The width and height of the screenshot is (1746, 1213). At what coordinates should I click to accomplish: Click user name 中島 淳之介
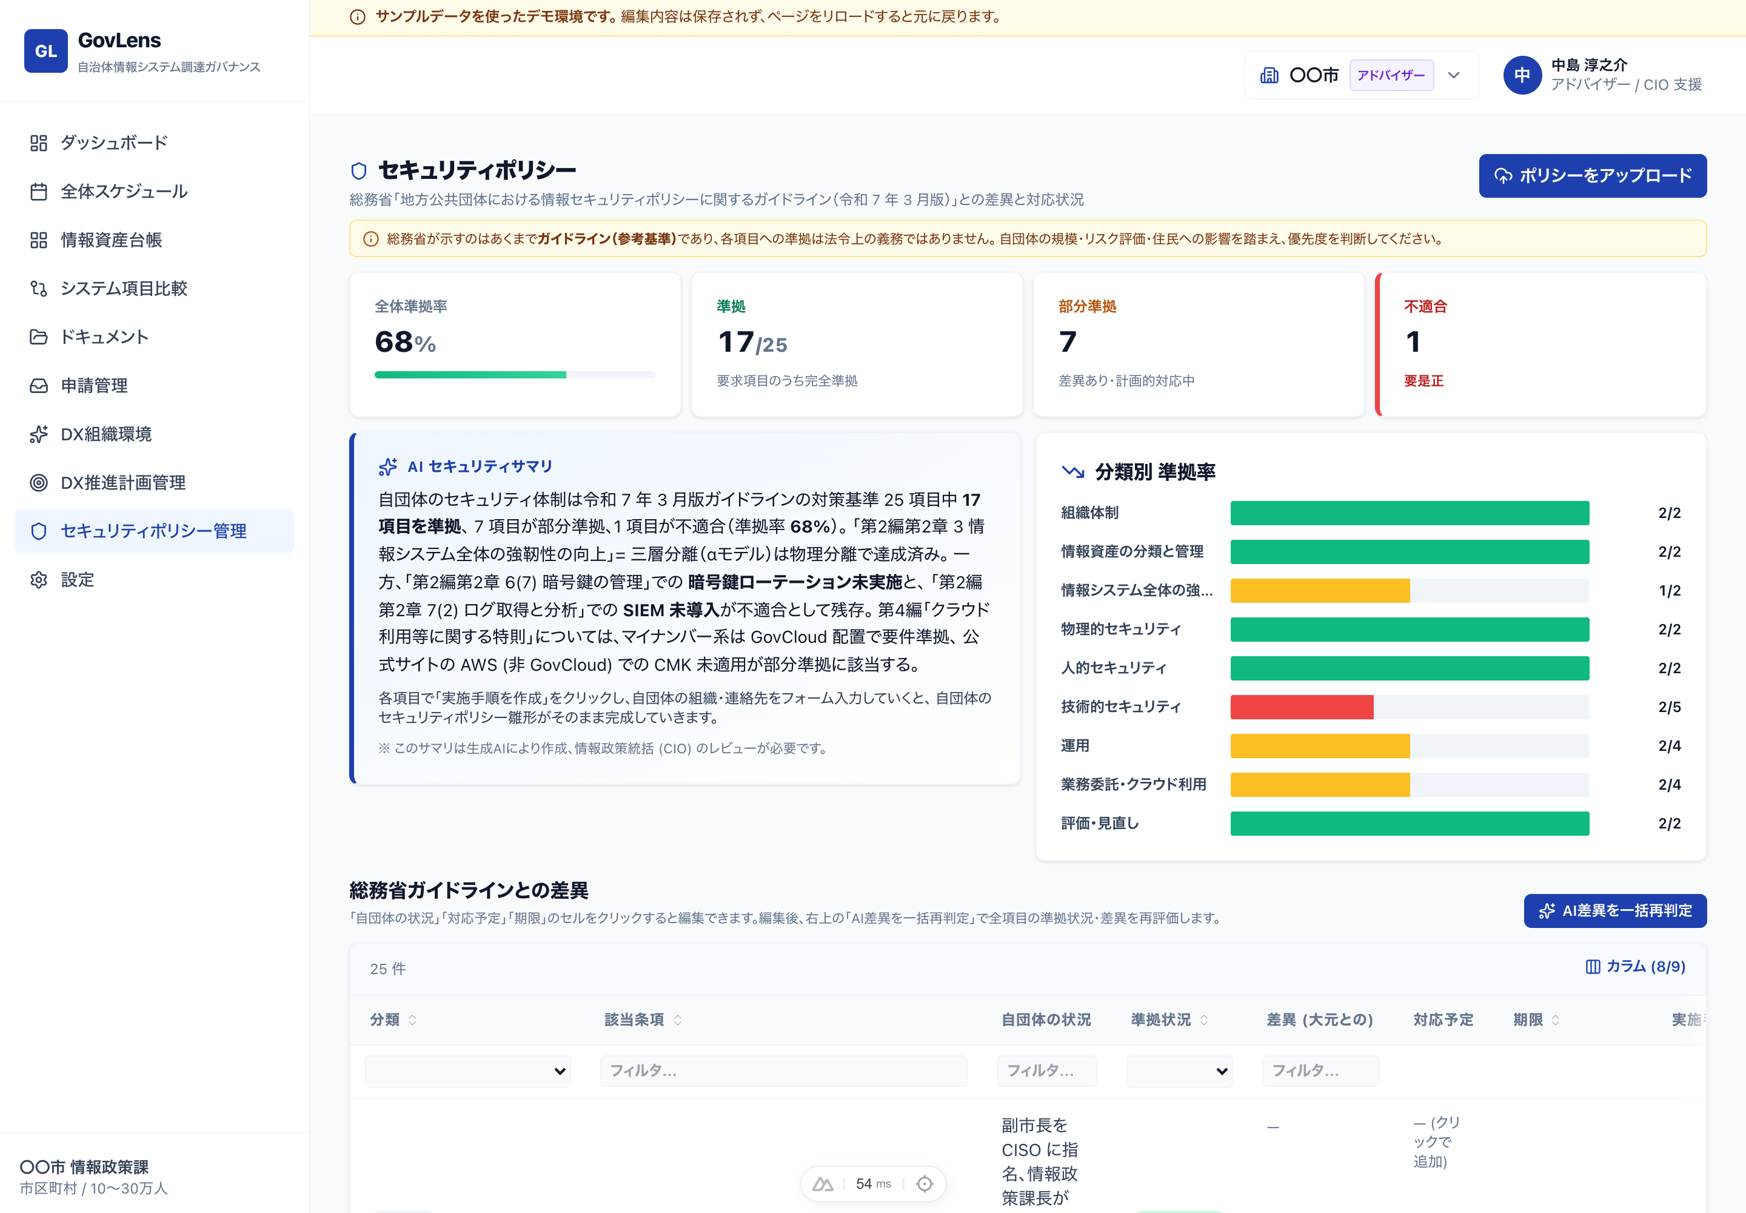point(1589,66)
